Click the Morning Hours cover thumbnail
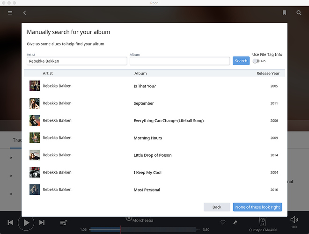The image size is (309, 234). 35,138
